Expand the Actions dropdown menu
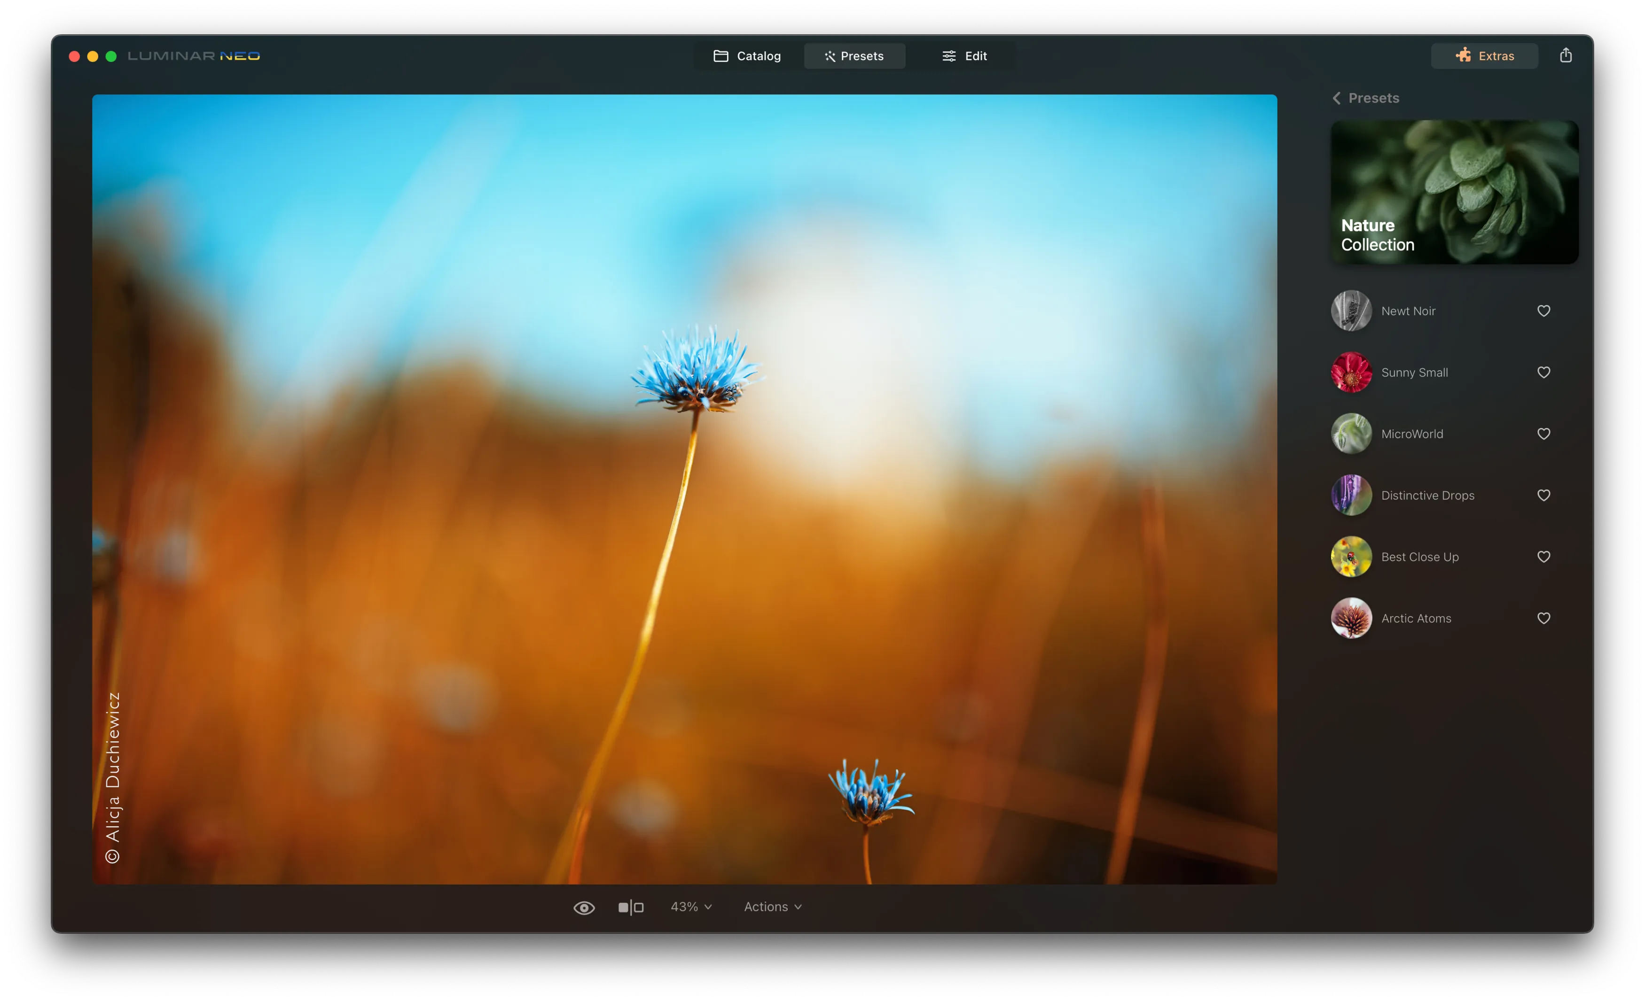Screen dimensions: 1645x1001 coord(772,907)
